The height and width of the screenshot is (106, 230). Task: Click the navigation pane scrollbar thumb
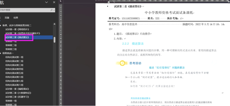coord(54,40)
